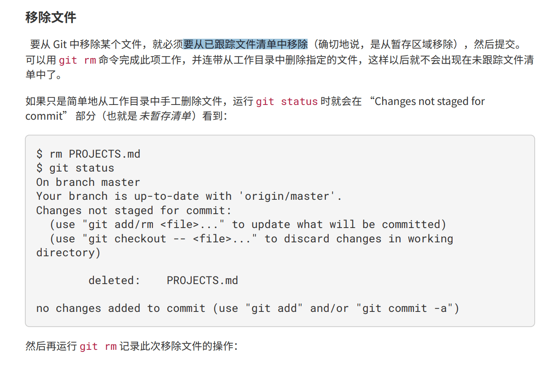This screenshot has width=560, height=365.
Task: Click parenthetical text 确切地说，是从暂存区域移除
Action: 386,44
